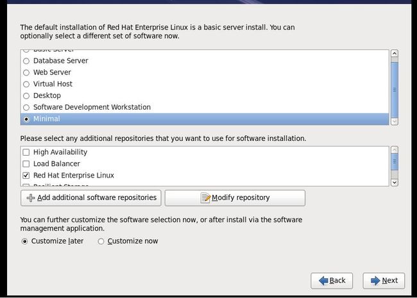This screenshot has width=417, height=298.
Task: Enable the High Availability repository checkbox
Action: point(26,152)
